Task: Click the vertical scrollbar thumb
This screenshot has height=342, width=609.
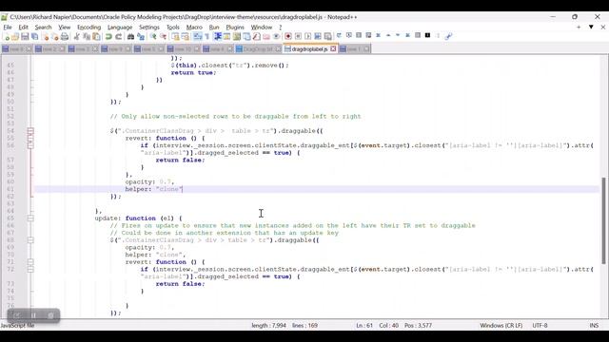Action: pyautogui.click(x=604, y=221)
